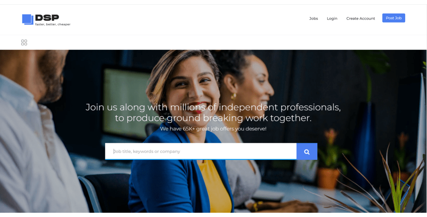
Task: Focus the job title, keywords or company field
Action: click(201, 151)
